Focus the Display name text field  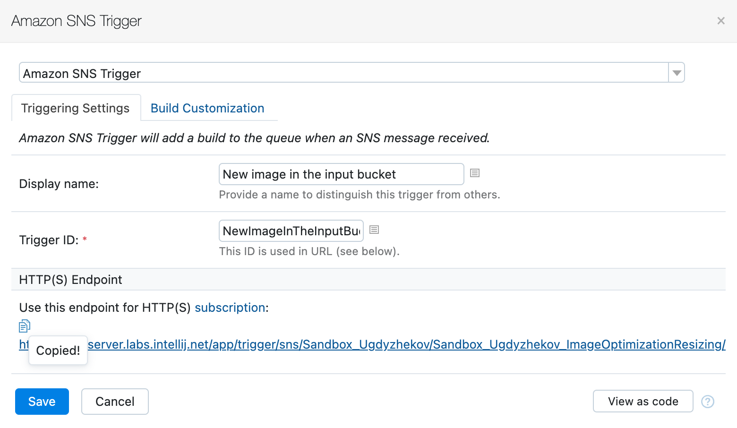click(341, 174)
